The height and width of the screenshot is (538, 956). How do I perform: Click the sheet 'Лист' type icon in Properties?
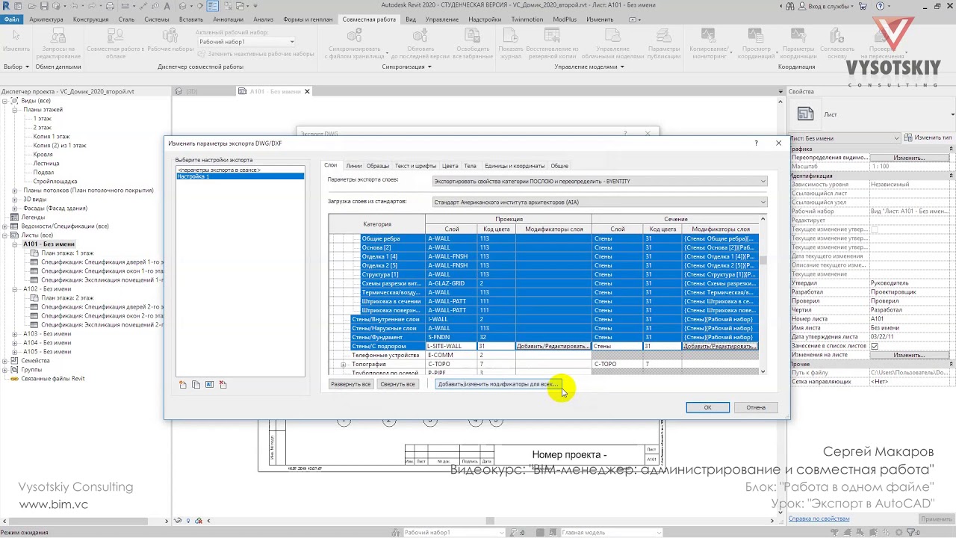[x=805, y=114]
